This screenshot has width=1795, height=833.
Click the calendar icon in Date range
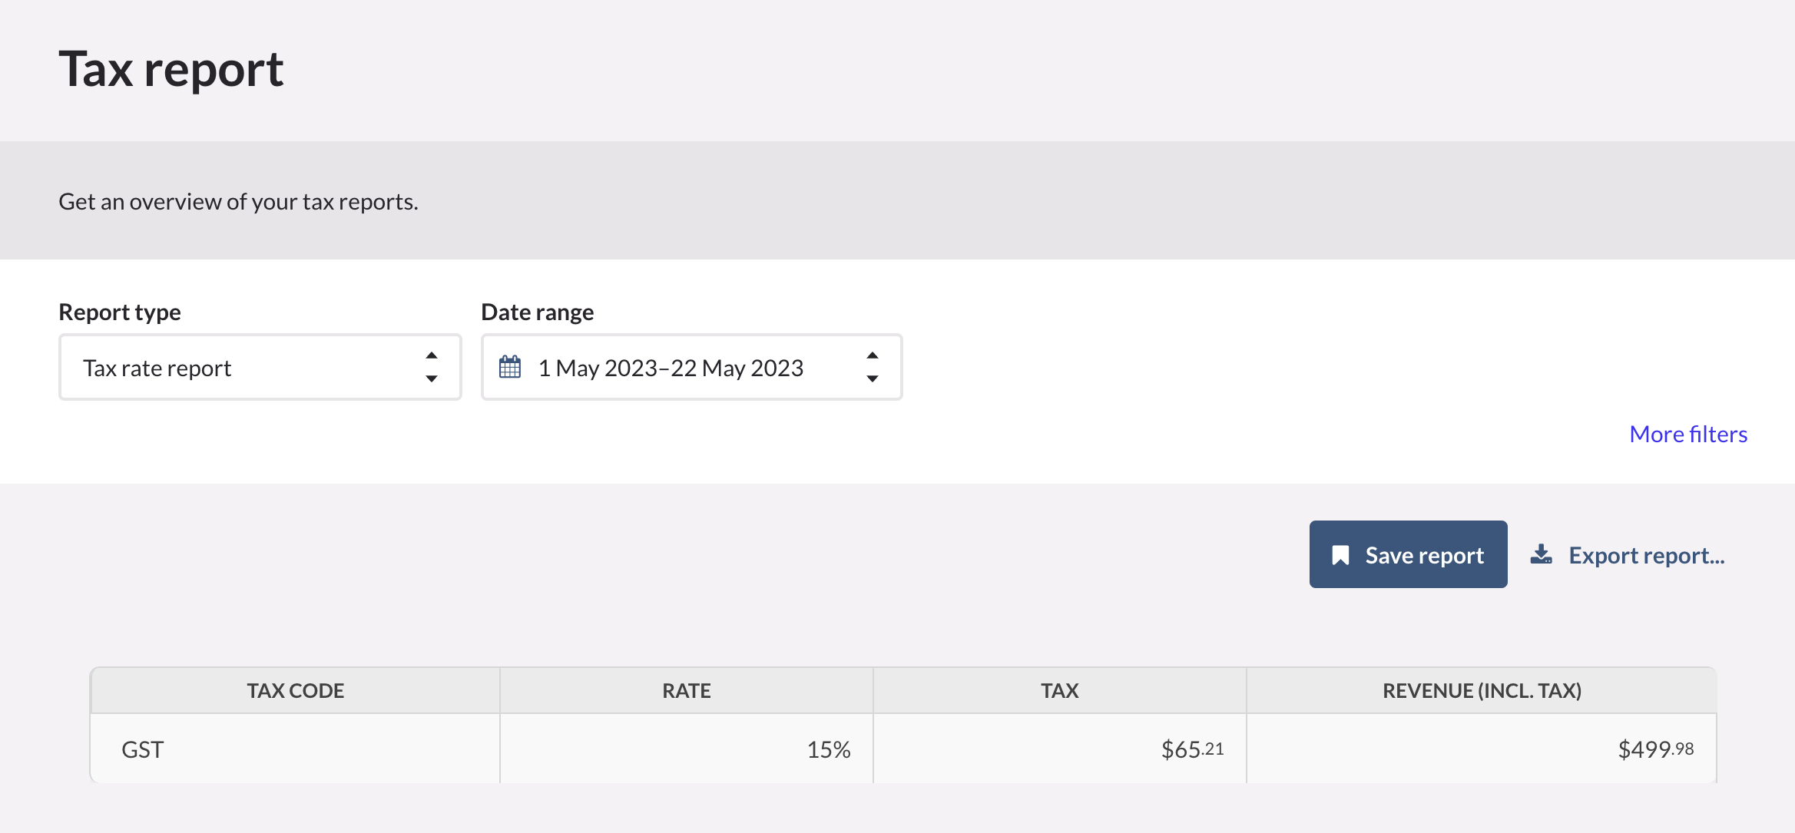point(510,367)
